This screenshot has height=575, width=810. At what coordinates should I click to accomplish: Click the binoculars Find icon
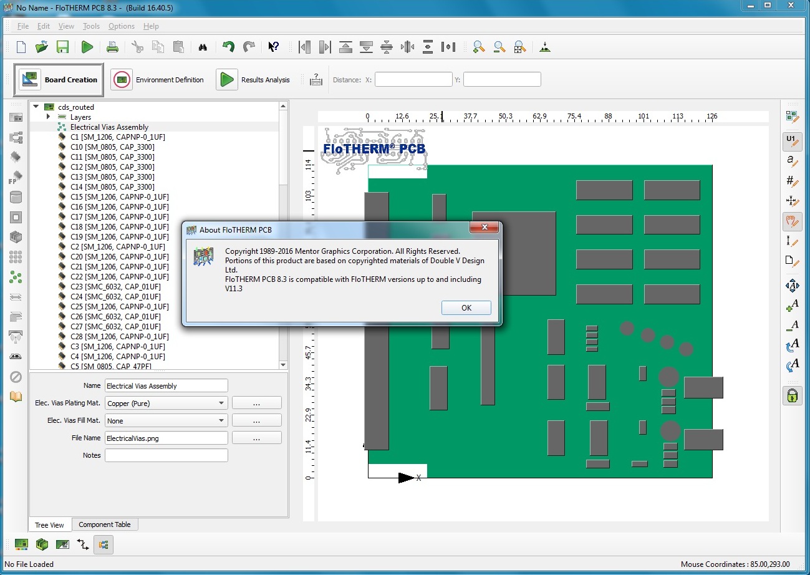click(x=203, y=47)
